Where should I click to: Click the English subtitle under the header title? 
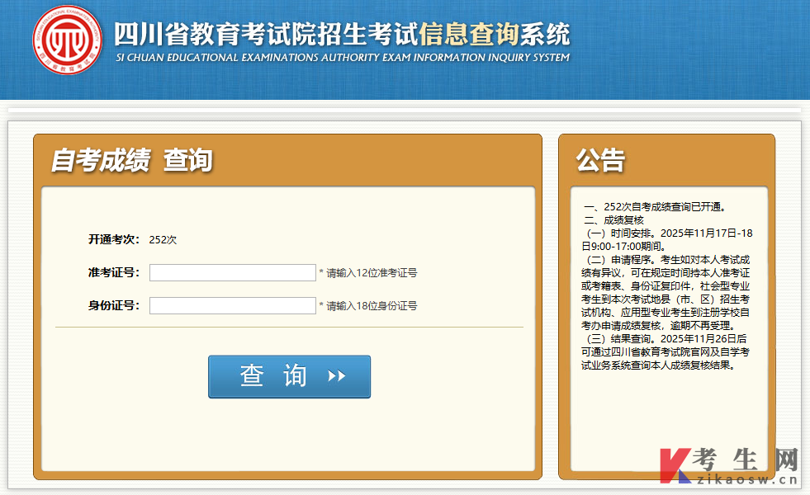tap(343, 57)
